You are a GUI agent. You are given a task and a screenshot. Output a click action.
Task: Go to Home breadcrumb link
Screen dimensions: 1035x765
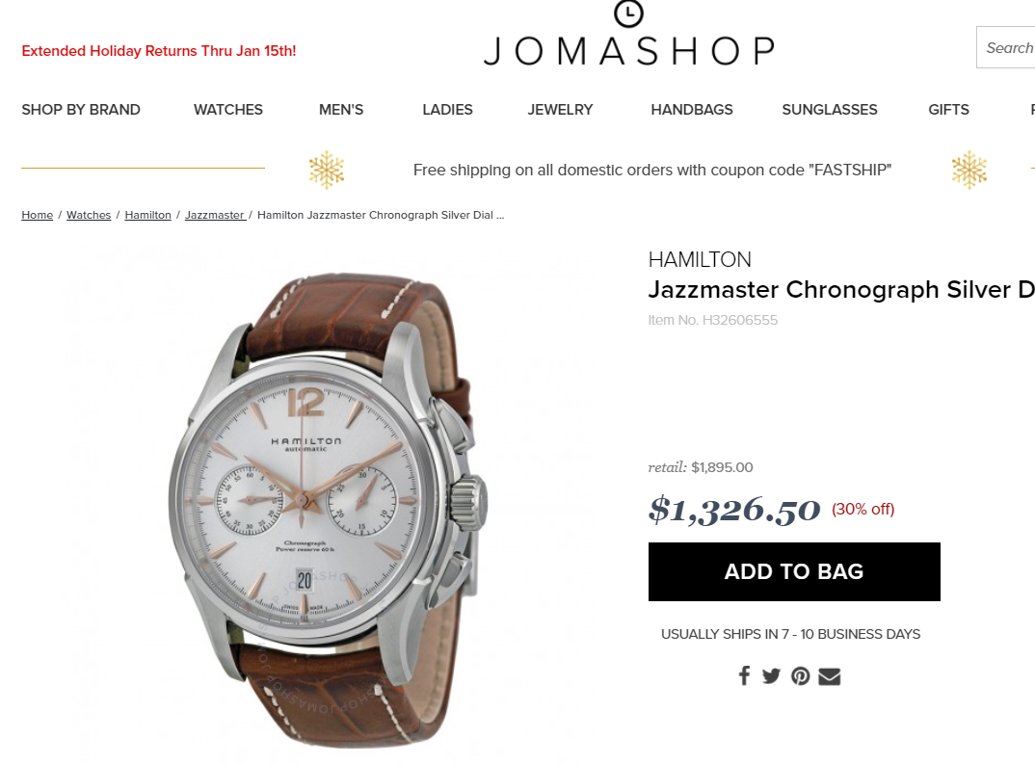37,215
